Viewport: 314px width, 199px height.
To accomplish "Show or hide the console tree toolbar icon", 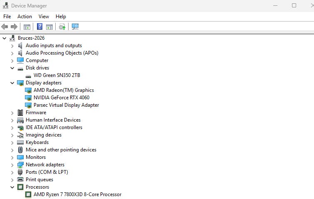I will [x=27, y=27].
